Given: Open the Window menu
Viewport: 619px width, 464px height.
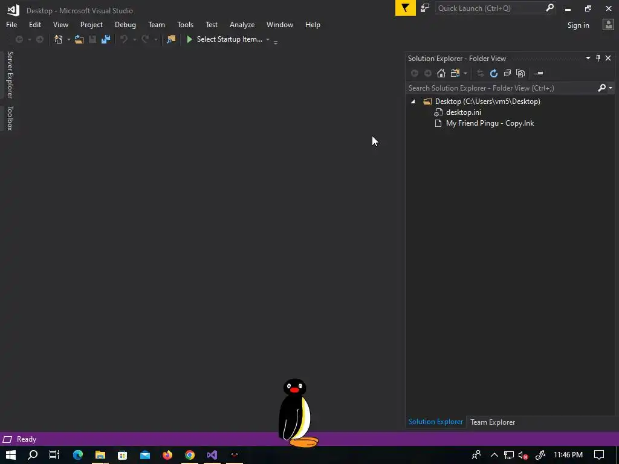Looking at the screenshot, I should pos(280,25).
